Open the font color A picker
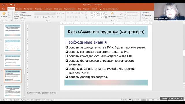 [x=62, y=17]
